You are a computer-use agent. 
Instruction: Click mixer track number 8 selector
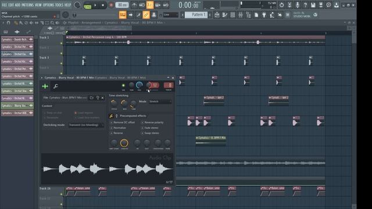[169, 85]
